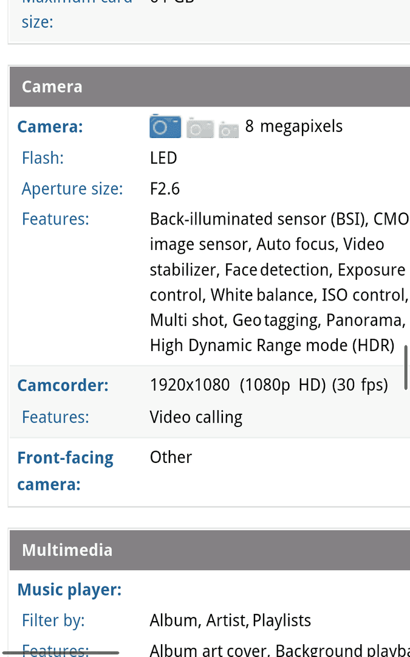Open the Front-facing camera label
The image size is (410, 657).
point(65,471)
